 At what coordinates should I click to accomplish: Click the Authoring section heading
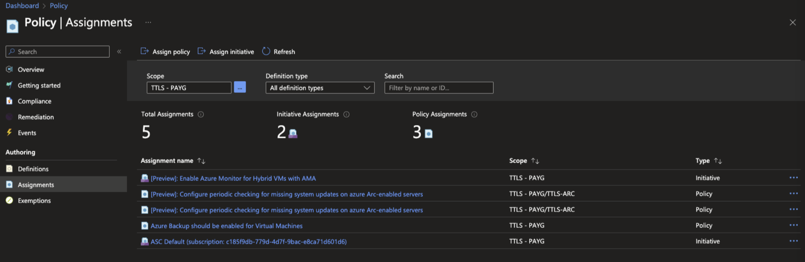20,152
